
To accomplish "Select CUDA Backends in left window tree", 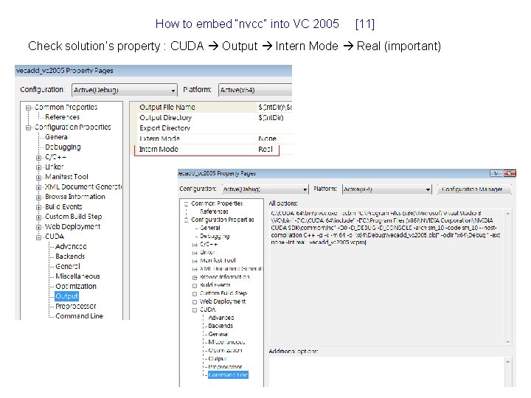I will click(x=70, y=256).
